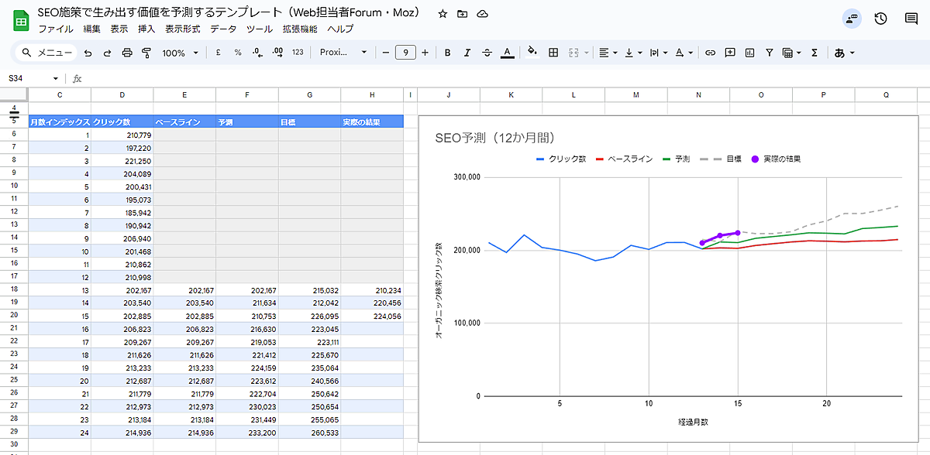Viewport: 930px width, 455px height.
Task: Star this spreadsheet document
Action: (x=443, y=14)
